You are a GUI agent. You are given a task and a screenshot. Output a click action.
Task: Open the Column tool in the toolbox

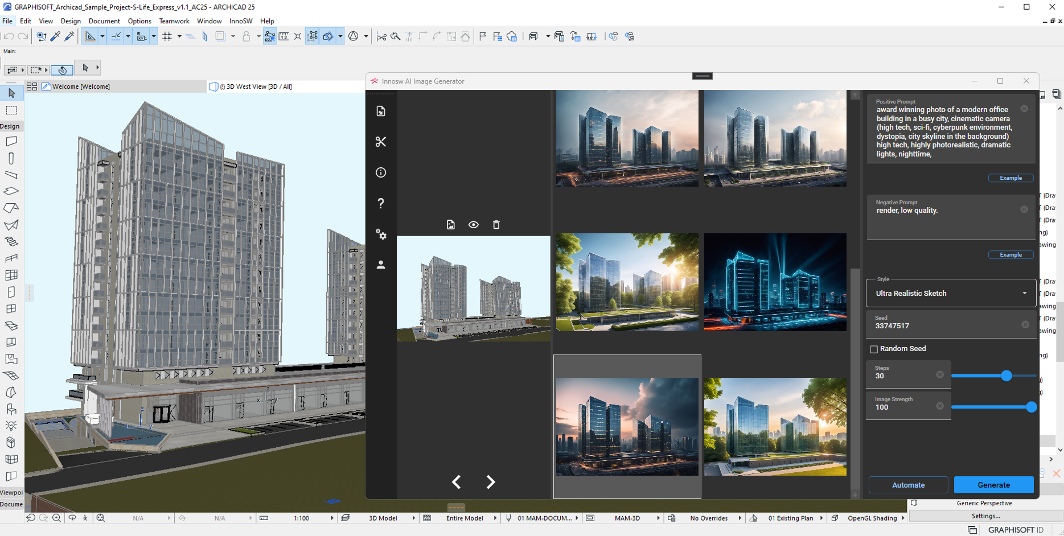pos(11,158)
